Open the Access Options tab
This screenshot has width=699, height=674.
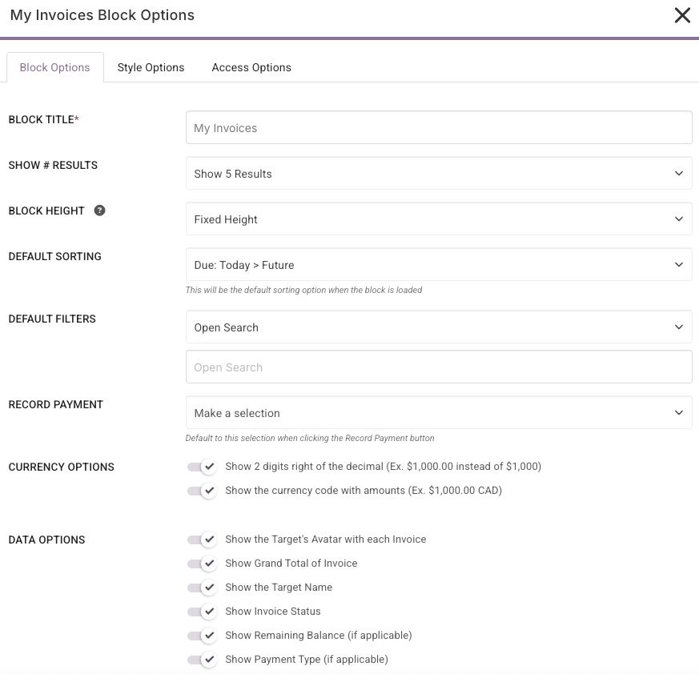pyautogui.click(x=251, y=67)
